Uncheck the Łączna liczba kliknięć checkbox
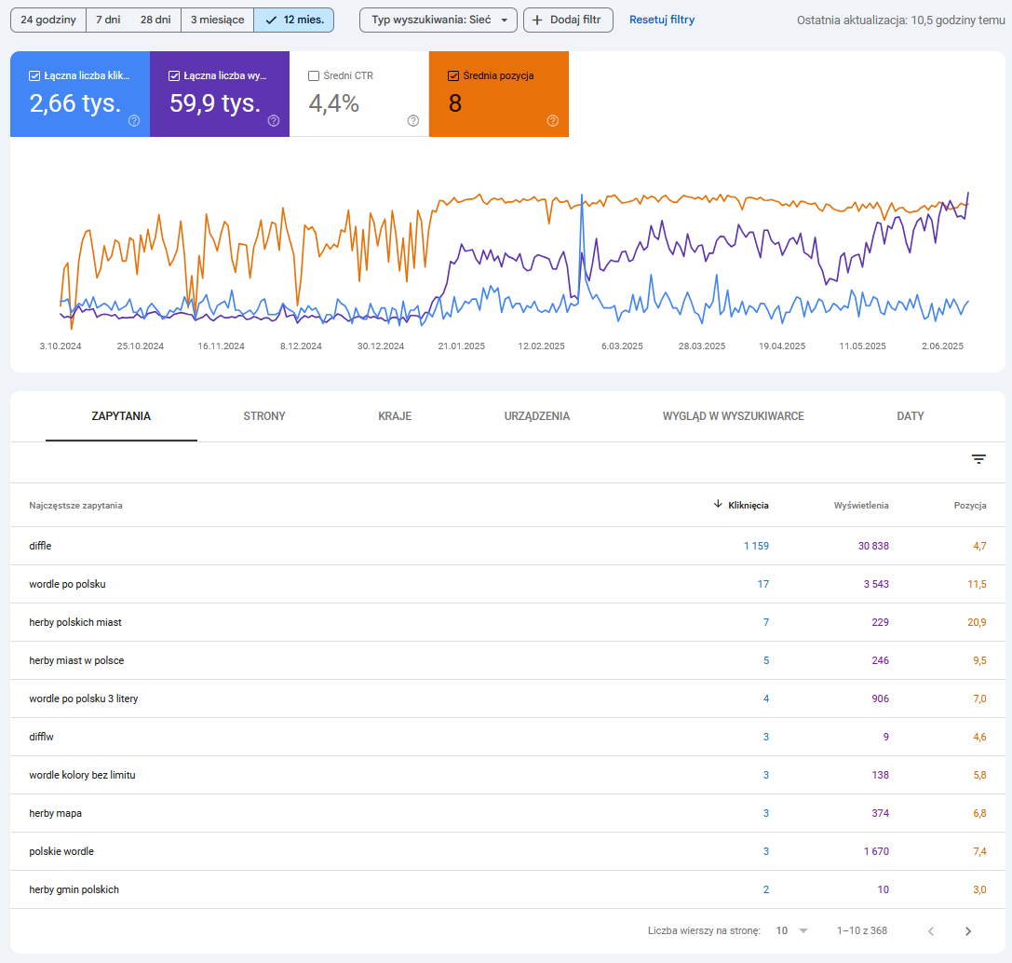 (34, 76)
